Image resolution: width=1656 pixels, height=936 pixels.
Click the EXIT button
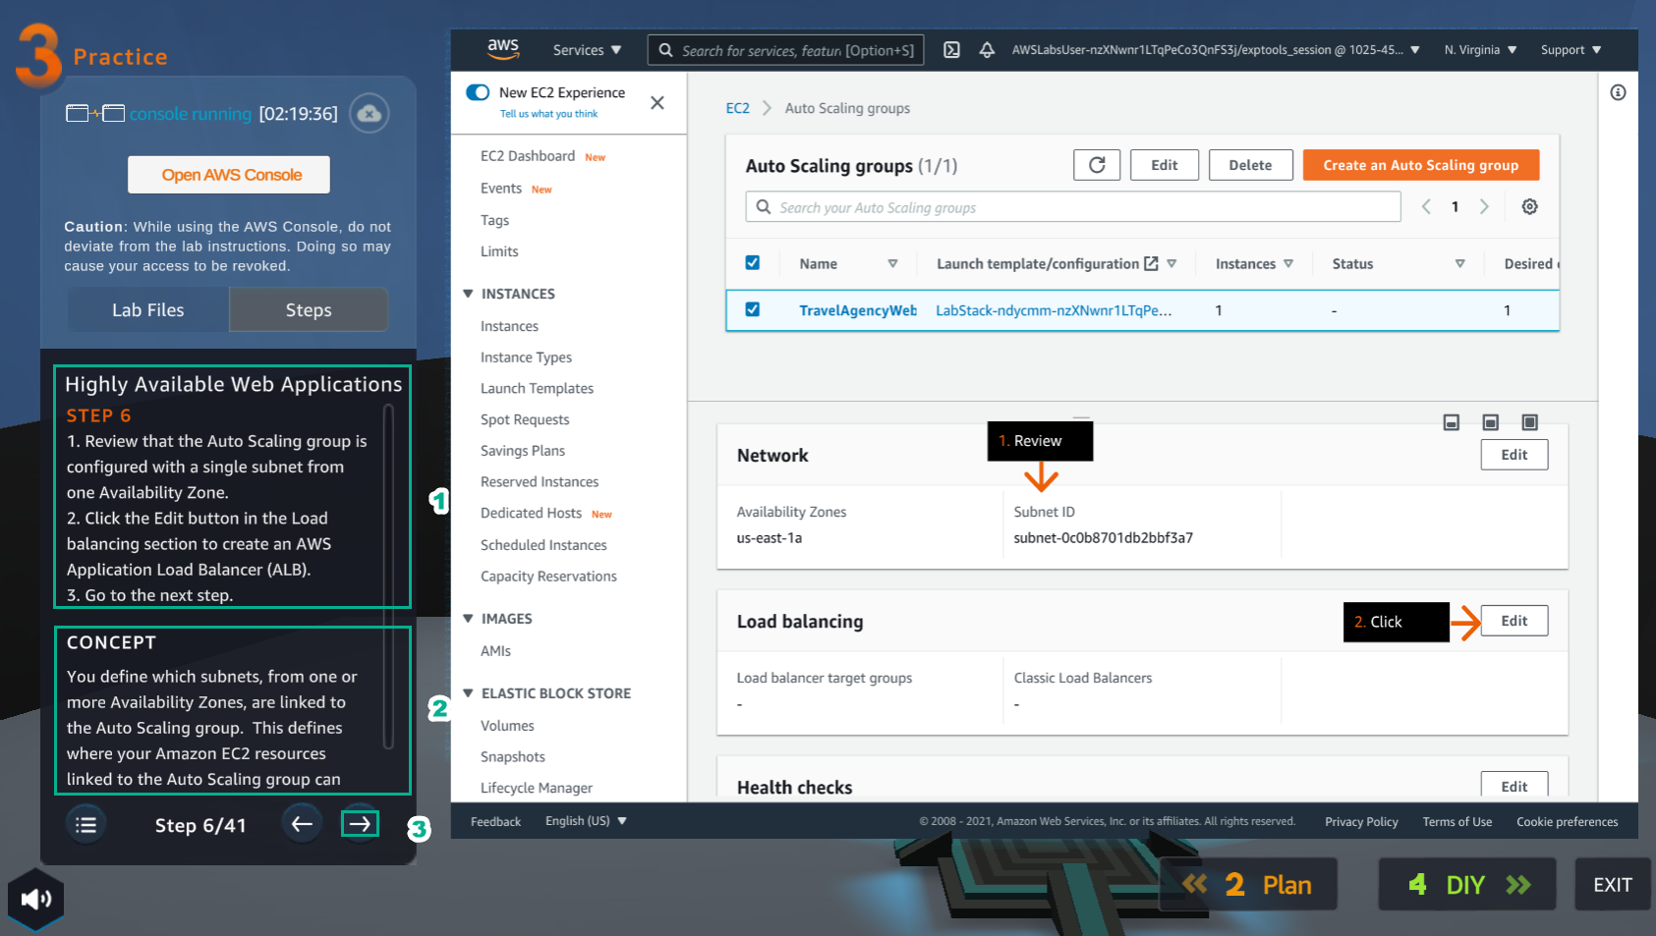[1613, 885]
